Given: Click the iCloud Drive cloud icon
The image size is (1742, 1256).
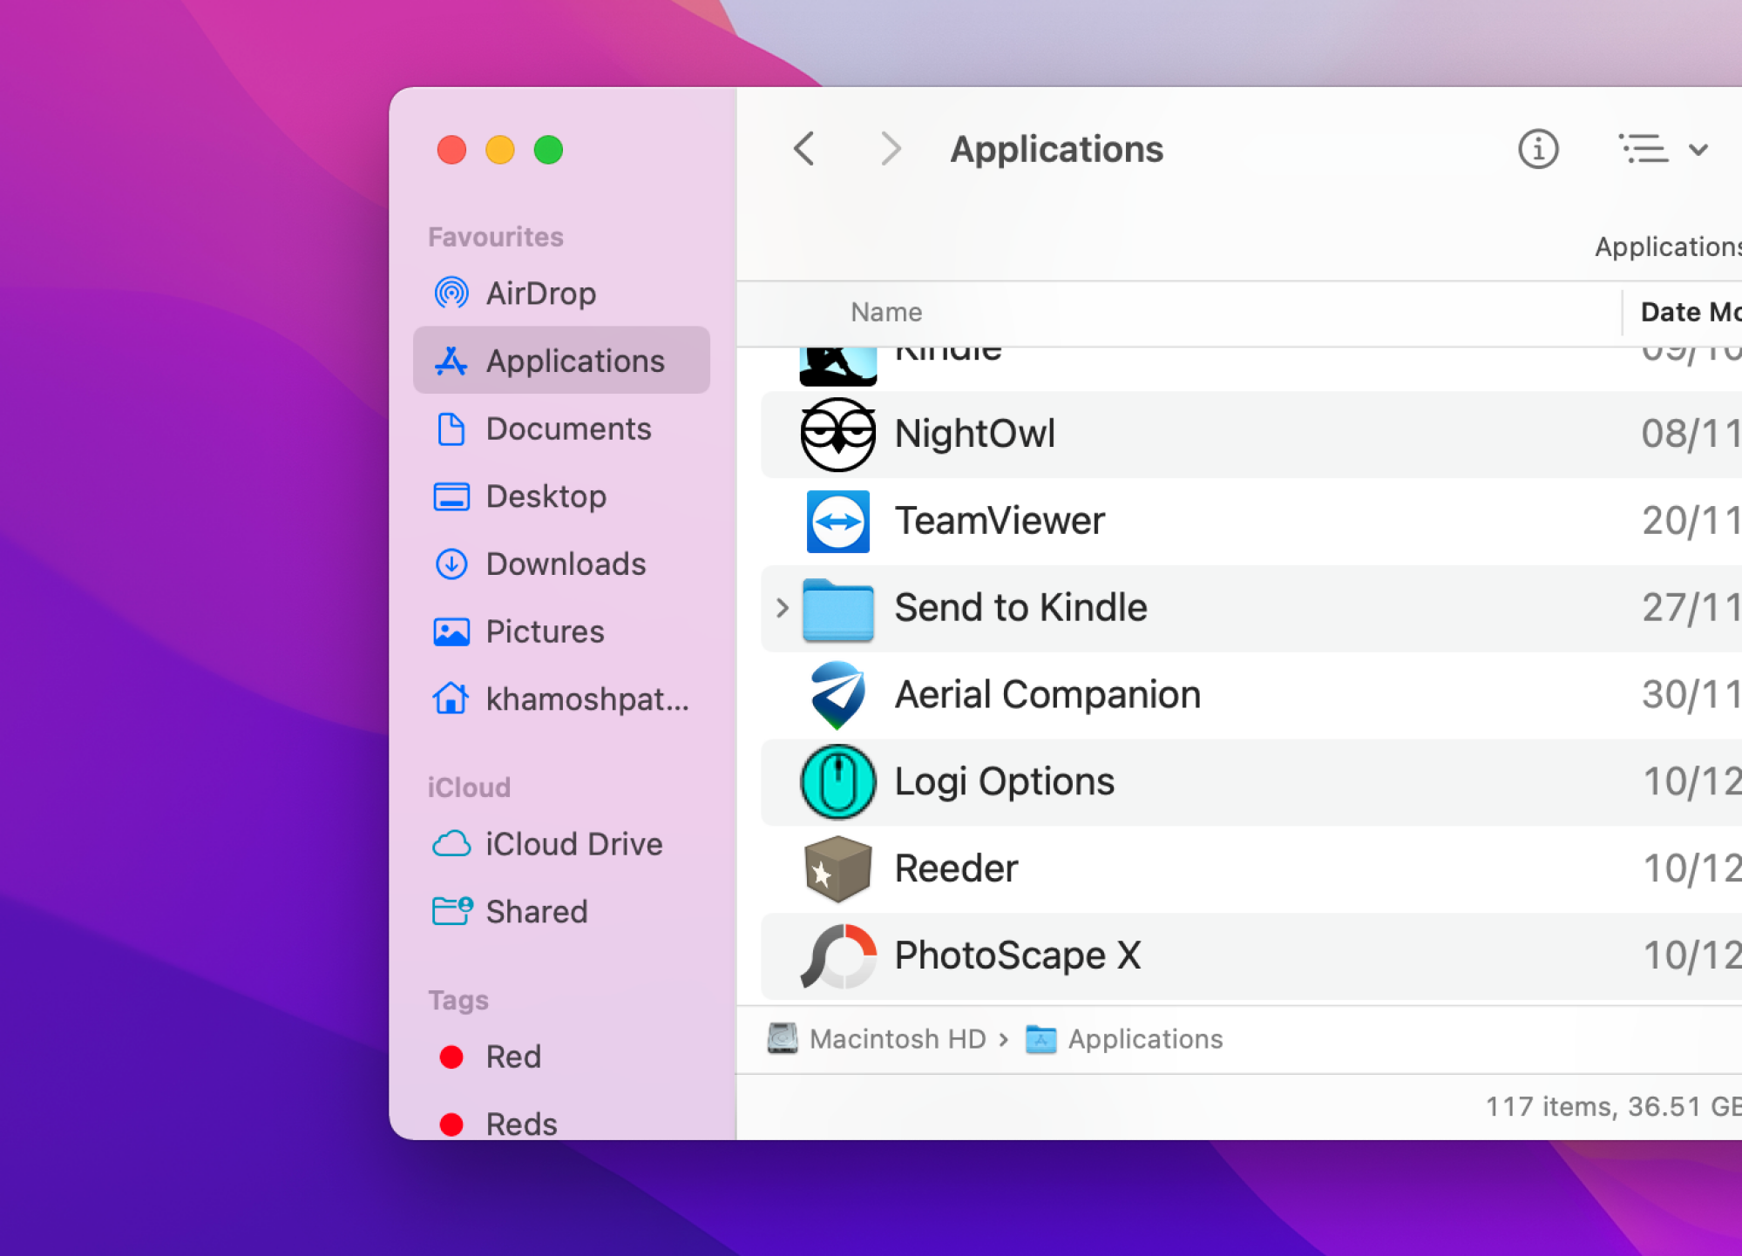Looking at the screenshot, I should coord(451,844).
